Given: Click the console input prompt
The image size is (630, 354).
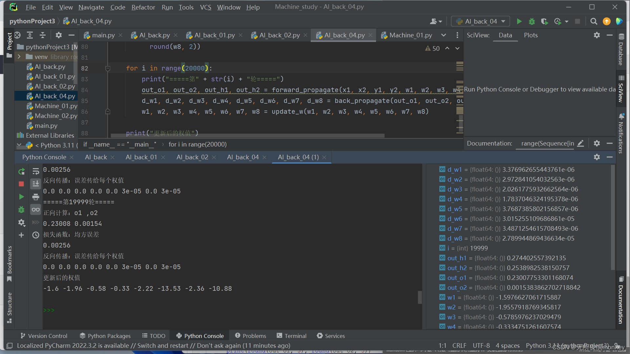Looking at the screenshot, I should (49, 310).
